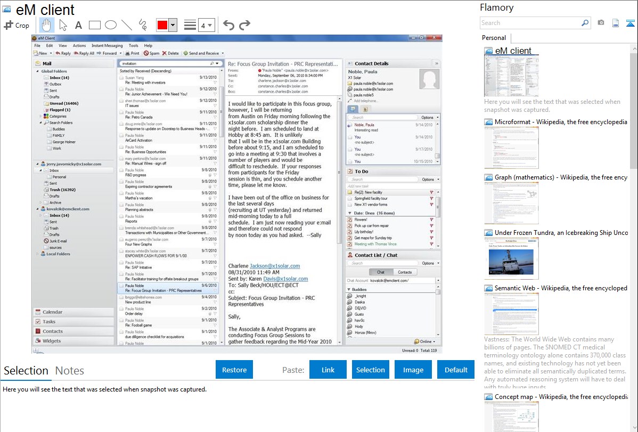Choose the freehand drawing tool
The image size is (638, 432).
pyautogui.click(x=143, y=25)
